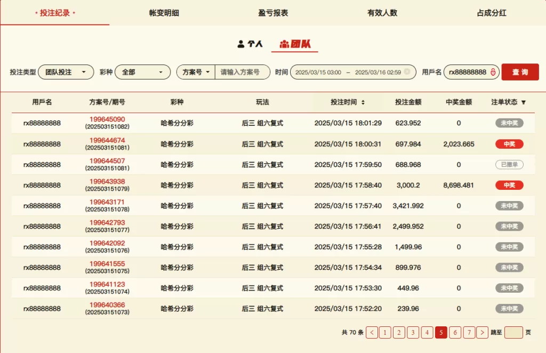546x353 pixels.
Task: Open plan number 199641123
Action: (x=107, y=284)
